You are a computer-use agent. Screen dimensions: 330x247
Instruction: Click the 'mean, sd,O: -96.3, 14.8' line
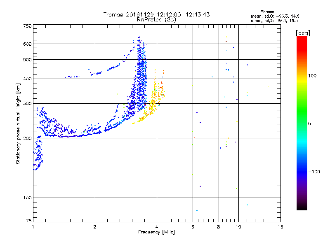click(x=275, y=16)
